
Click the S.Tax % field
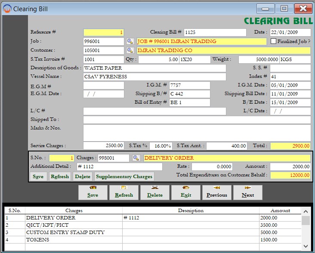pos(161,146)
